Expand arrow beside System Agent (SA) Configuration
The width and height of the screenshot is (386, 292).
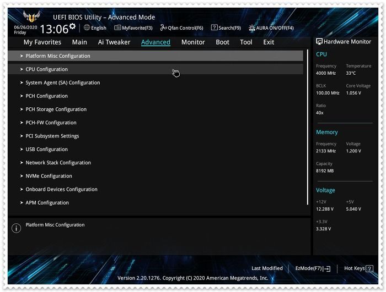point(22,83)
